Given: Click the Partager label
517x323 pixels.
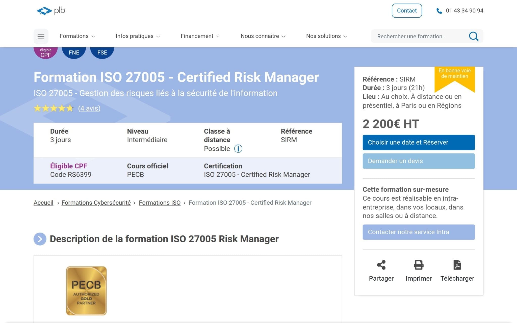Looking at the screenshot, I should (x=381, y=278).
